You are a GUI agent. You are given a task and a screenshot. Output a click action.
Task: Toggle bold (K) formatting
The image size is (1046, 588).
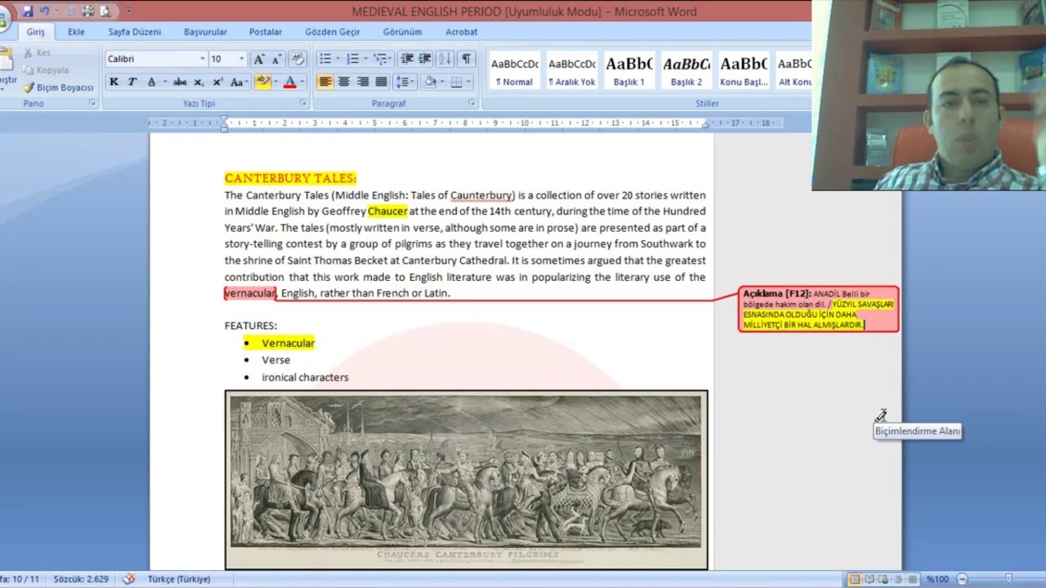click(x=114, y=82)
